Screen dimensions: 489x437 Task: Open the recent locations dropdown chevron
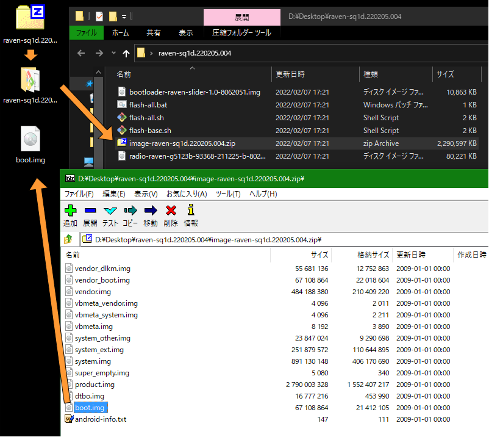pyautogui.click(x=113, y=53)
